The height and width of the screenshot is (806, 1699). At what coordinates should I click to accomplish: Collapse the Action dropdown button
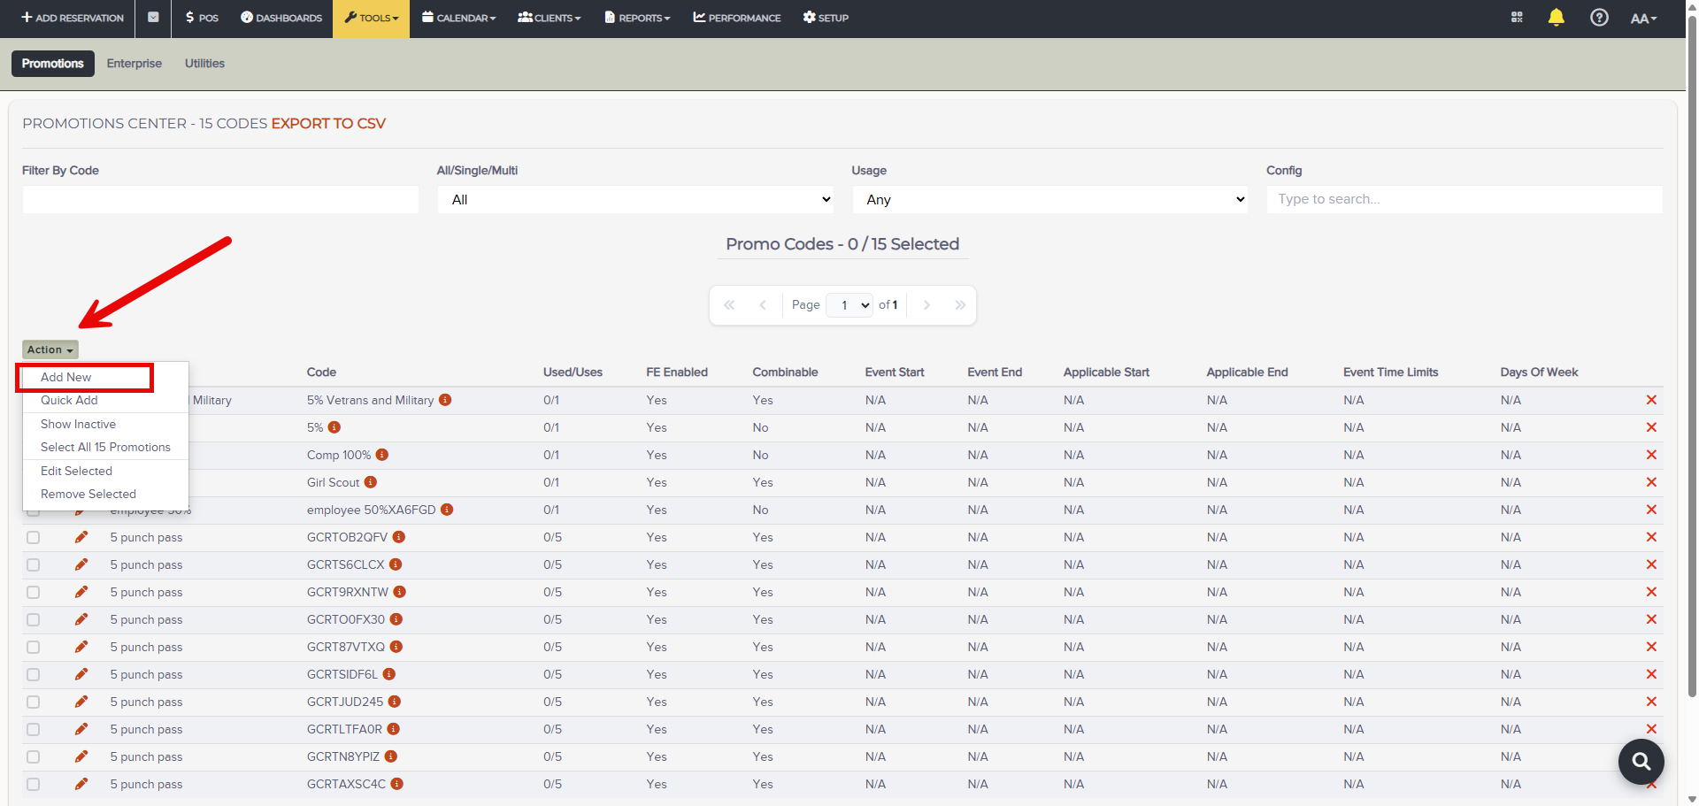tap(50, 349)
